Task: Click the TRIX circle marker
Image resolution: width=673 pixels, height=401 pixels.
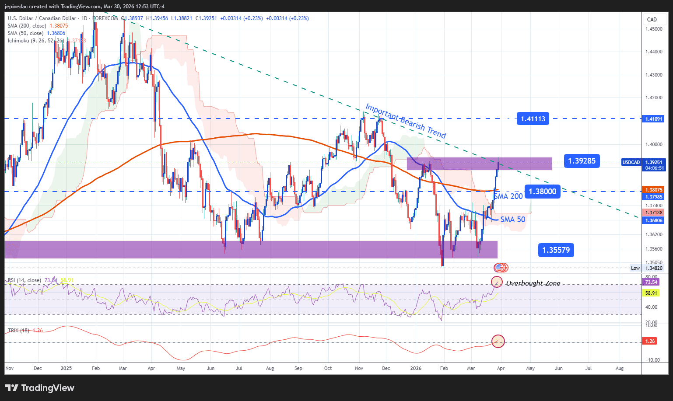Action: point(498,341)
